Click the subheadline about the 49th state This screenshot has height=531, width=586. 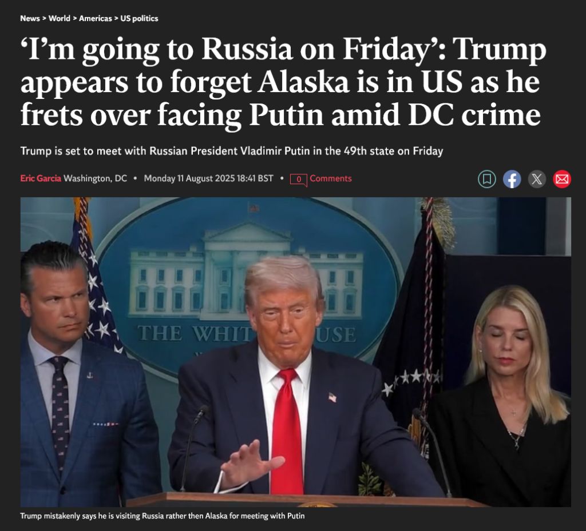pos(232,151)
